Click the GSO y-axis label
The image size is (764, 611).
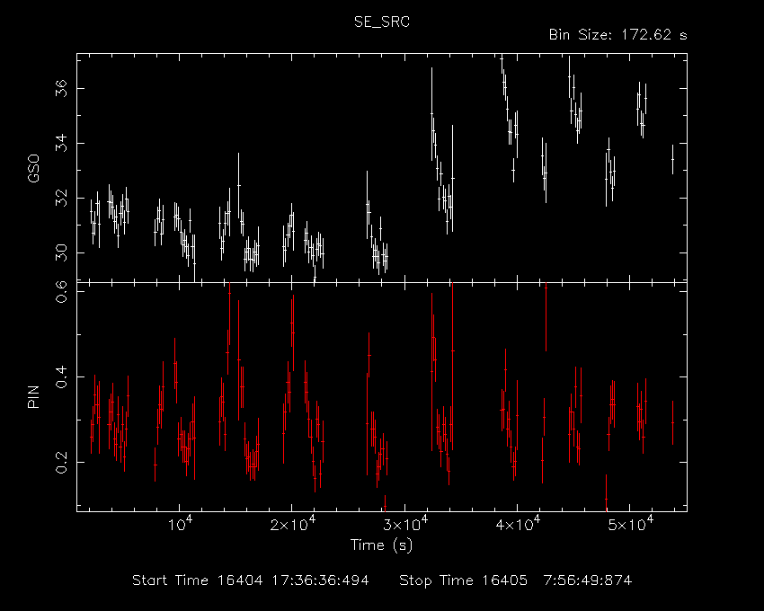point(33,168)
